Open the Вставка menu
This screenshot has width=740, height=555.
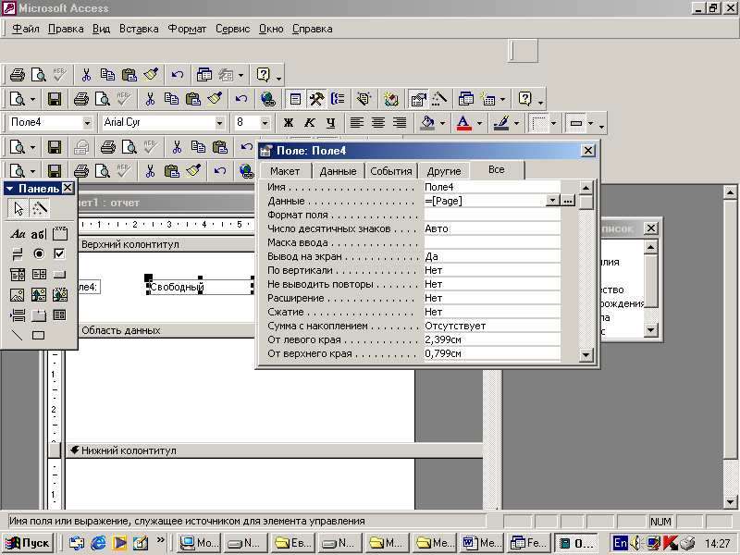point(139,29)
